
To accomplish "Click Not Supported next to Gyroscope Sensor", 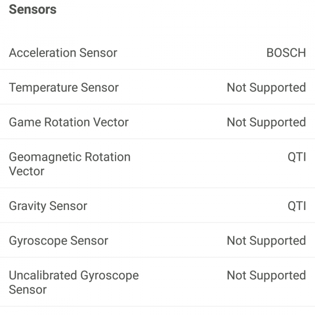I will pyautogui.click(x=266, y=240).
